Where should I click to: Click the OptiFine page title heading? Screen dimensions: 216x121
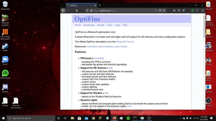pos(87,19)
